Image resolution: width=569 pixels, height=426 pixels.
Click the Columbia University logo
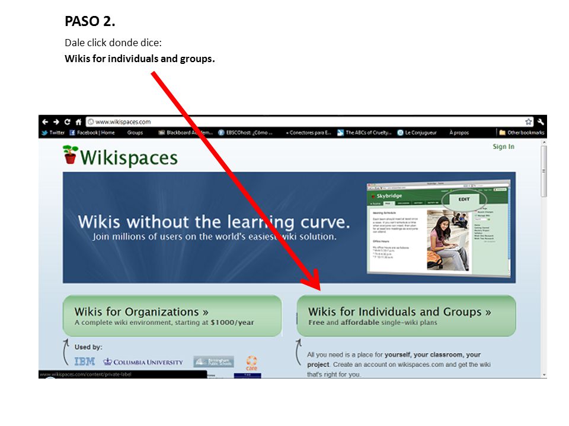(x=143, y=362)
